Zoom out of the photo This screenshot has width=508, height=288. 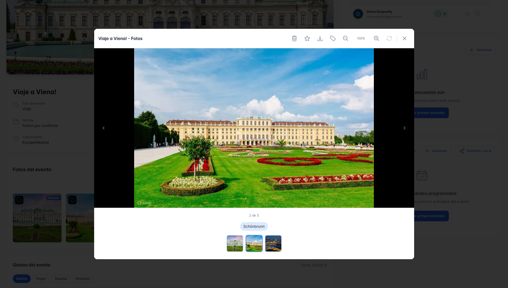pos(345,38)
